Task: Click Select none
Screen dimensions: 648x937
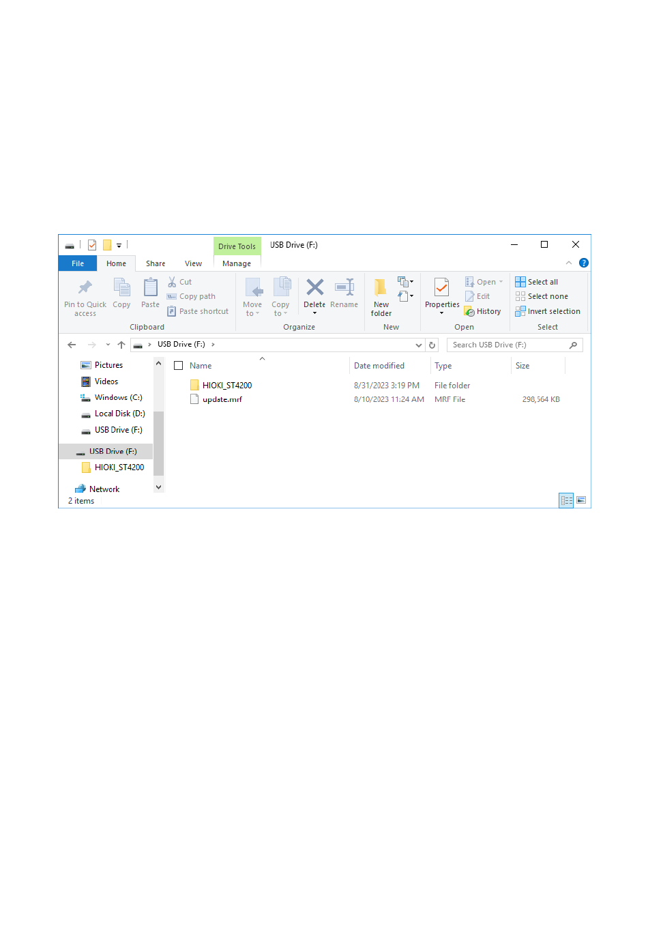Action: point(542,296)
